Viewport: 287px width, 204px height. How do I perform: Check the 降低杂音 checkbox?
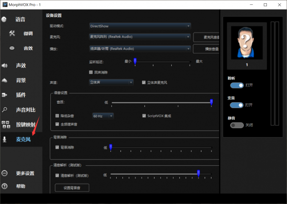coord(57,116)
